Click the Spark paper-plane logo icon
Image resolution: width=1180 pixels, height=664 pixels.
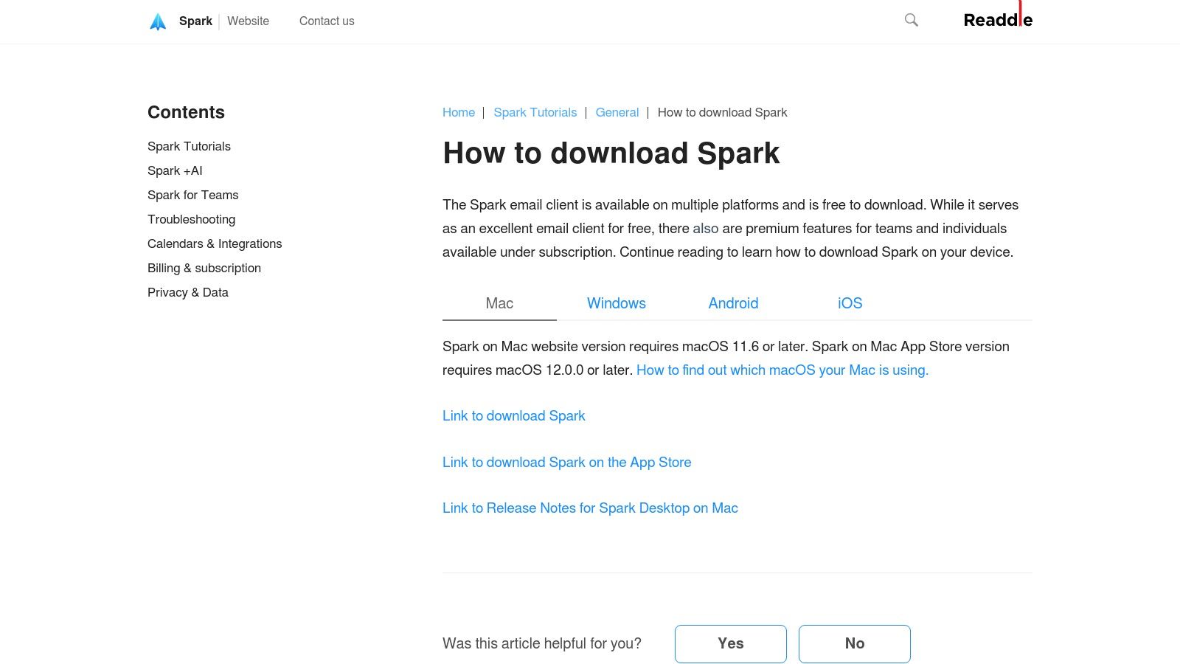click(158, 21)
